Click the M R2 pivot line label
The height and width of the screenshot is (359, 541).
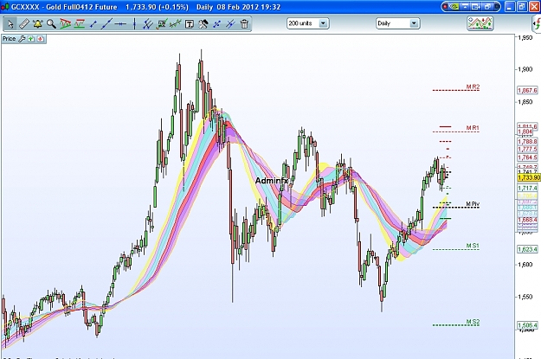(x=473, y=87)
